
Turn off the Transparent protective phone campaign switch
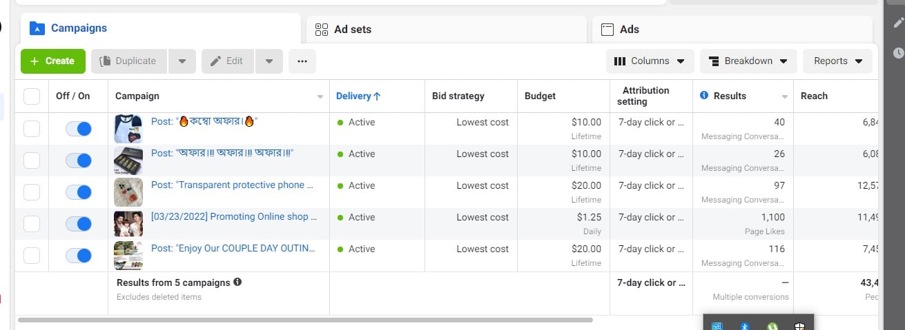79,192
